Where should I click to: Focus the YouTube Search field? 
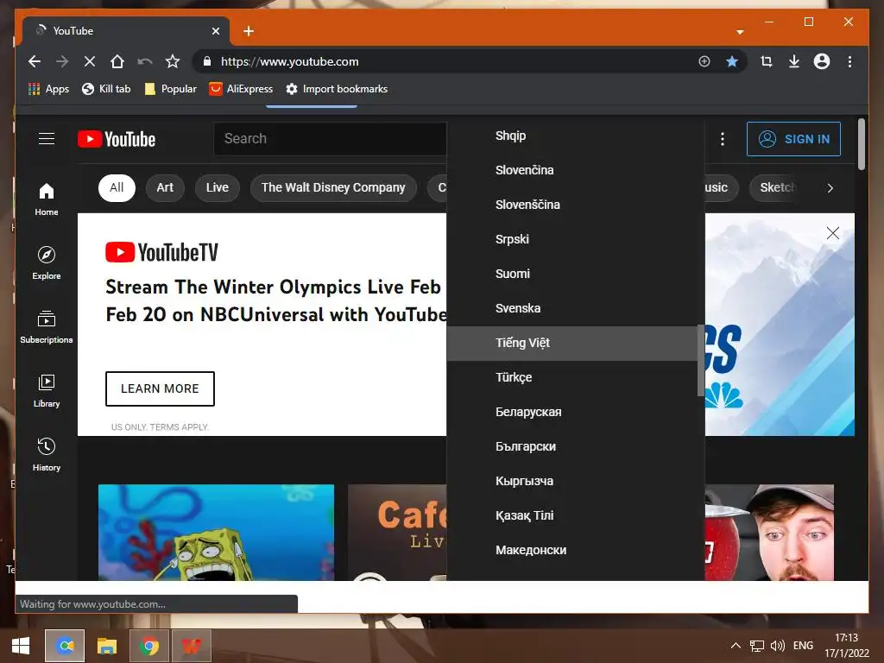pos(330,139)
